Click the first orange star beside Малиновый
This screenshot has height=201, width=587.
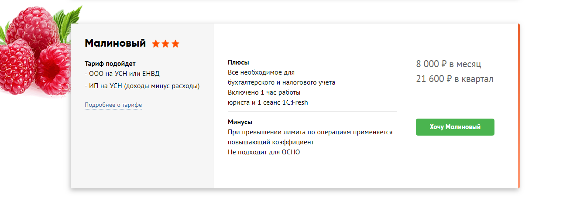(156, 44)
